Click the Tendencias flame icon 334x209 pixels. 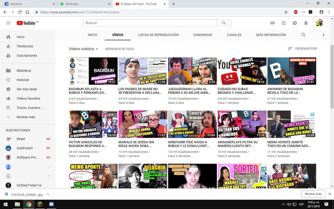(8, 46)
